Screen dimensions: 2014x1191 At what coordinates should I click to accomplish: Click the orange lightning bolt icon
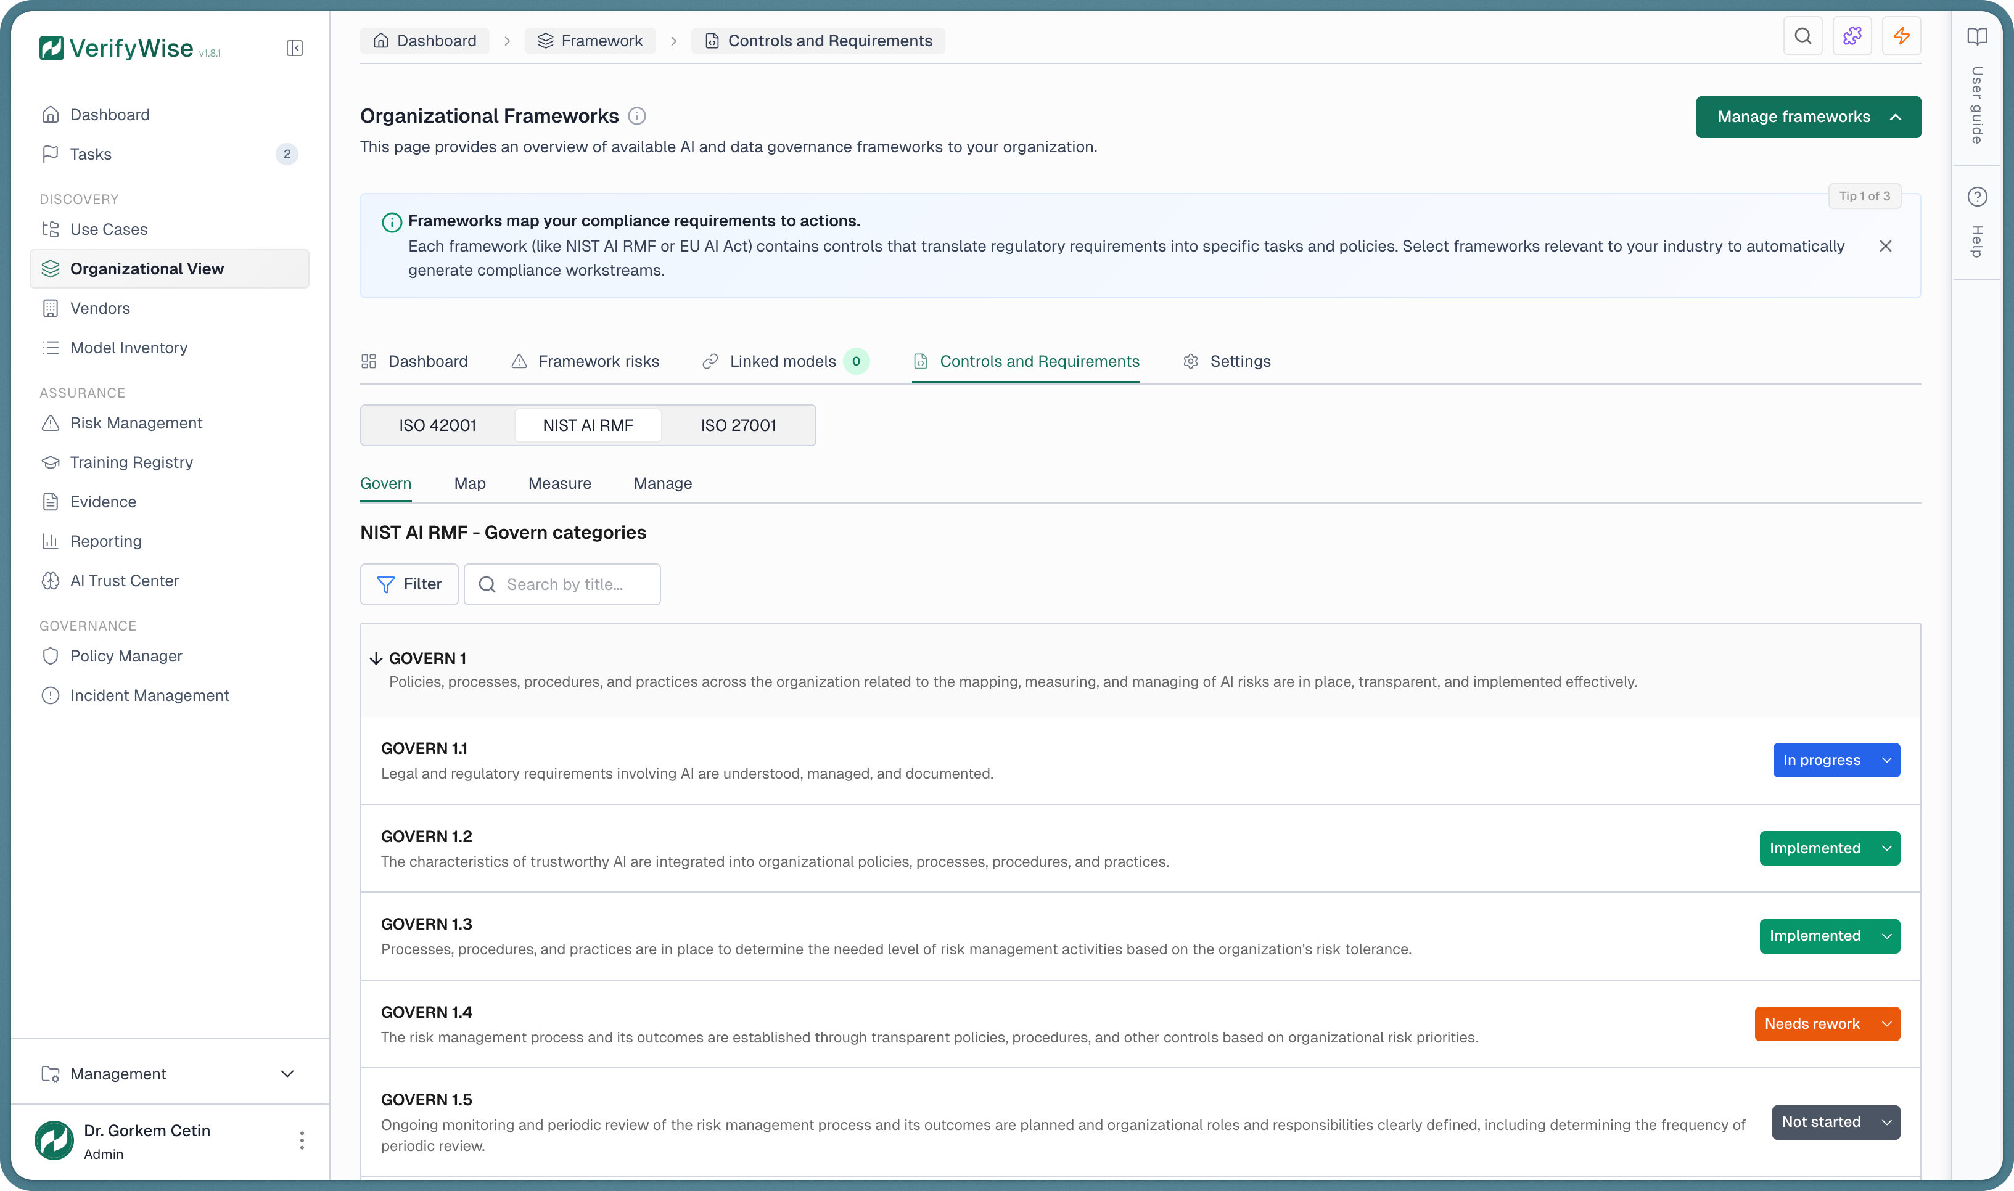[1901, 36]
